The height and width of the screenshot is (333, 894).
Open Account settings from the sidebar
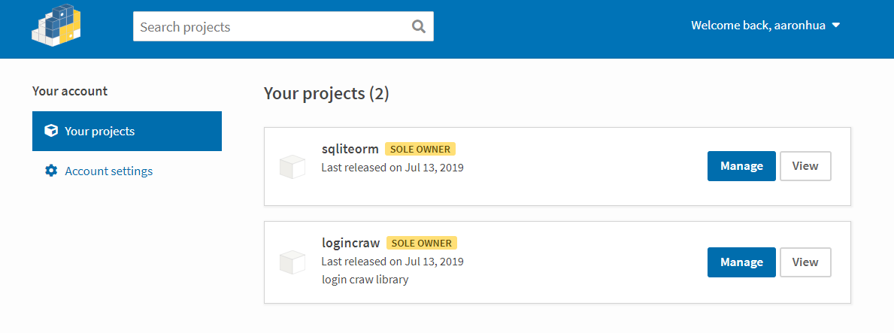108,171
